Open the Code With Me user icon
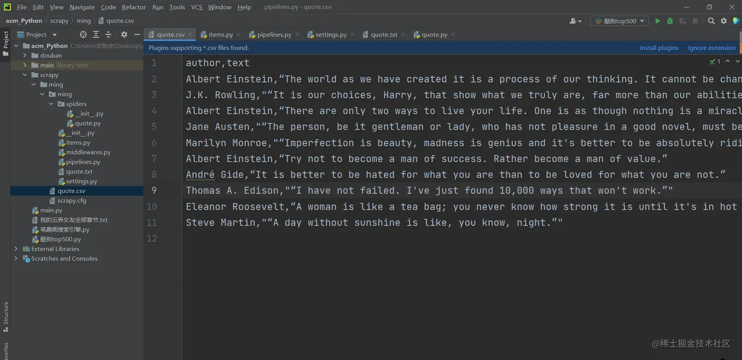The image size is (742, 360). click(575, 21)
